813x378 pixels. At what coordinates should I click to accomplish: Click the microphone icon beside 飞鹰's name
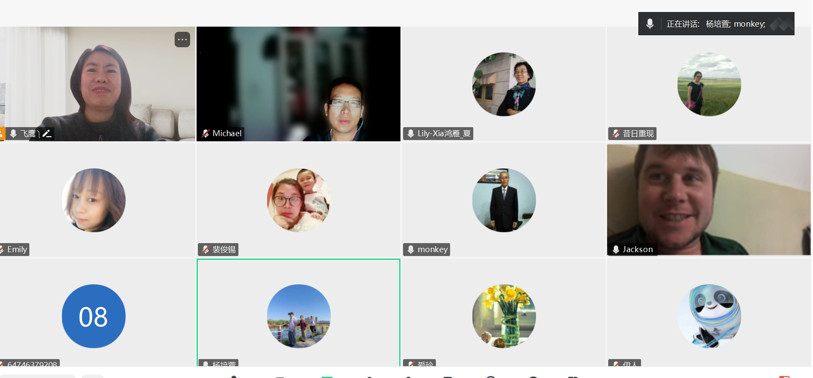(13, 134)
